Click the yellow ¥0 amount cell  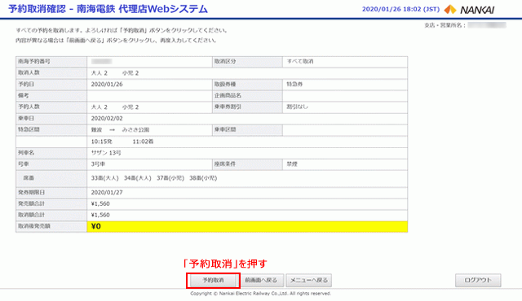pyautogui.click(x=247, y=226)
